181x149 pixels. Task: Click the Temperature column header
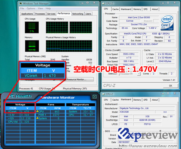coord(81,105)
